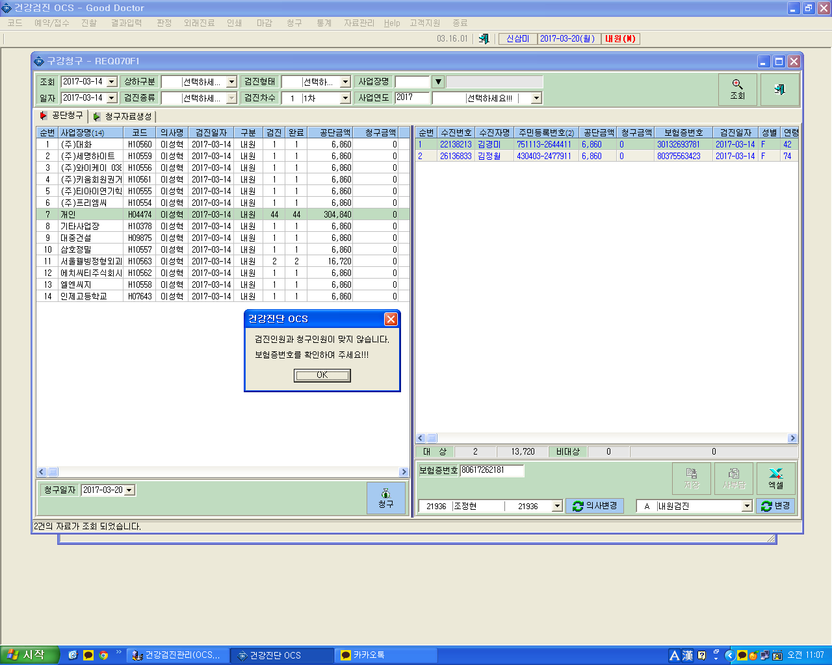Click Chrome icon in quick launch
This screenshot has height=665, width=832.
click(x=103, y=655)
